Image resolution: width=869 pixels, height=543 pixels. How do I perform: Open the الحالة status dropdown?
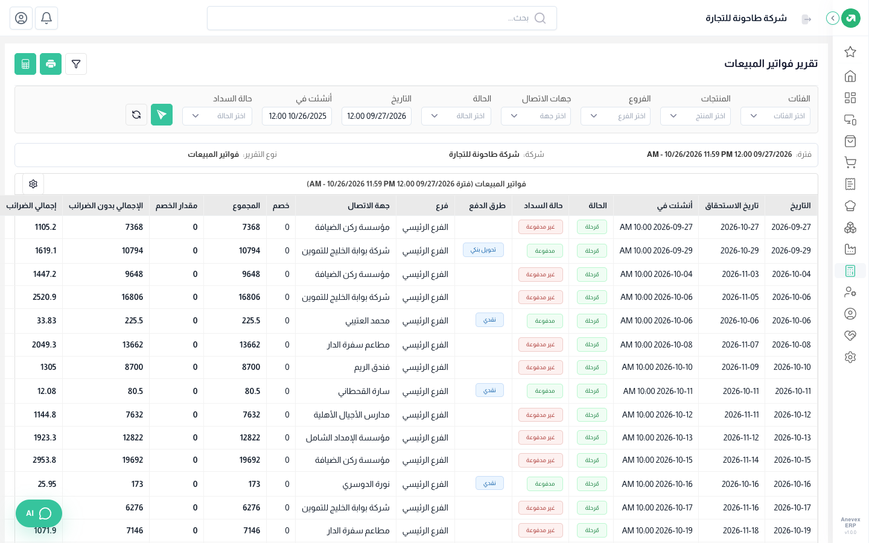click(x=456, y=116)
